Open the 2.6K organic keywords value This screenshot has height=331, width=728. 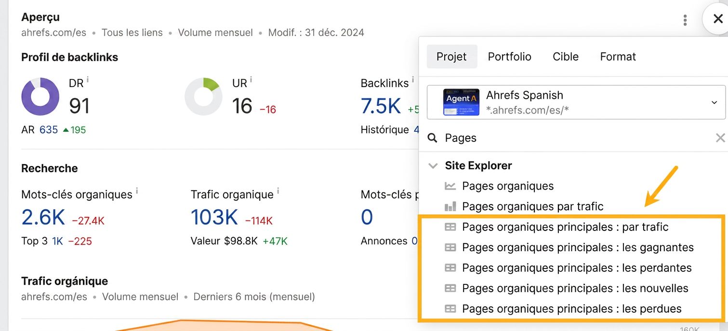point(43,217)
